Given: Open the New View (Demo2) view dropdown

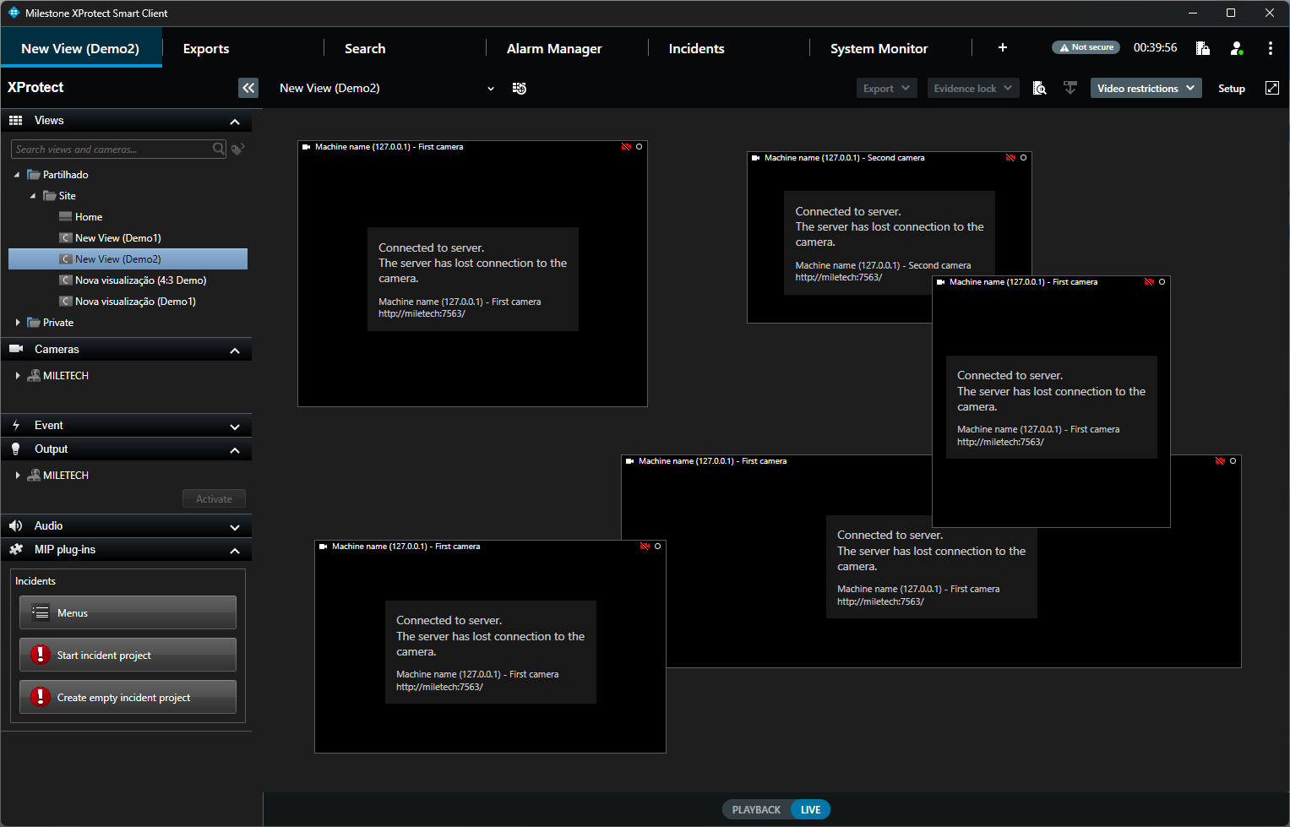Looking at the screenshot, I should 491,89.
